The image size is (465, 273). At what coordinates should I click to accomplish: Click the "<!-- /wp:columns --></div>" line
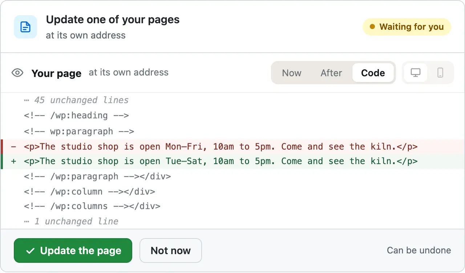(x=92, y=206)
